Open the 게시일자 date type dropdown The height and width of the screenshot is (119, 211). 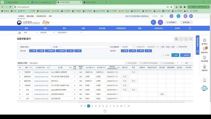point(128,47)
